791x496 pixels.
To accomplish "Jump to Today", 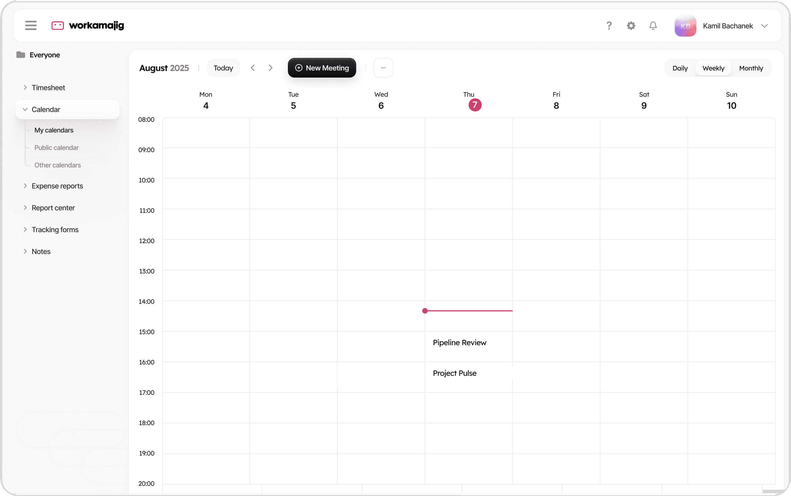I will pos(223,68).
